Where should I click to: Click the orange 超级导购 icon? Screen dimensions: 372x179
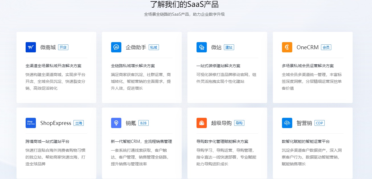coord(202,123)
